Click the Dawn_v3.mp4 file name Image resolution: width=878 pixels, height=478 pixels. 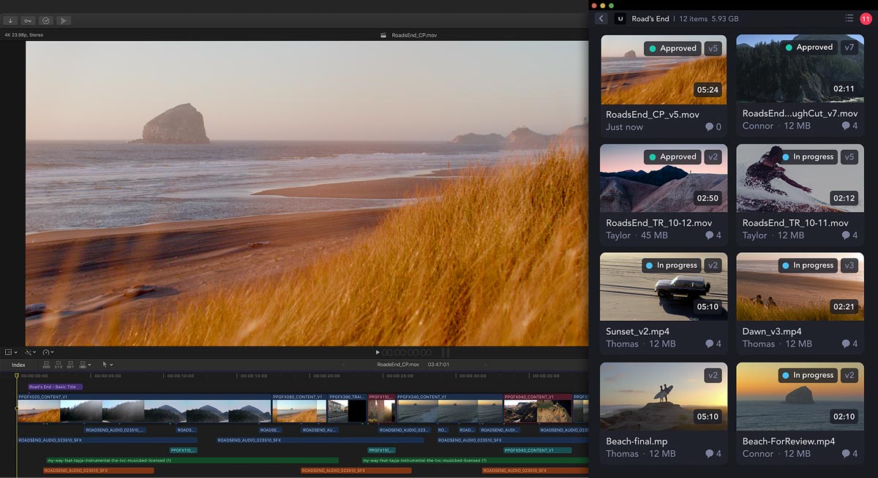tap(772, 331)
